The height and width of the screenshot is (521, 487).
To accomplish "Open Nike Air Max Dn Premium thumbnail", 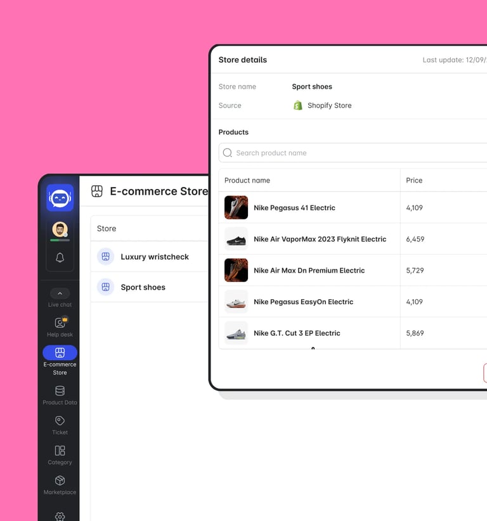I will pos(236,270).
